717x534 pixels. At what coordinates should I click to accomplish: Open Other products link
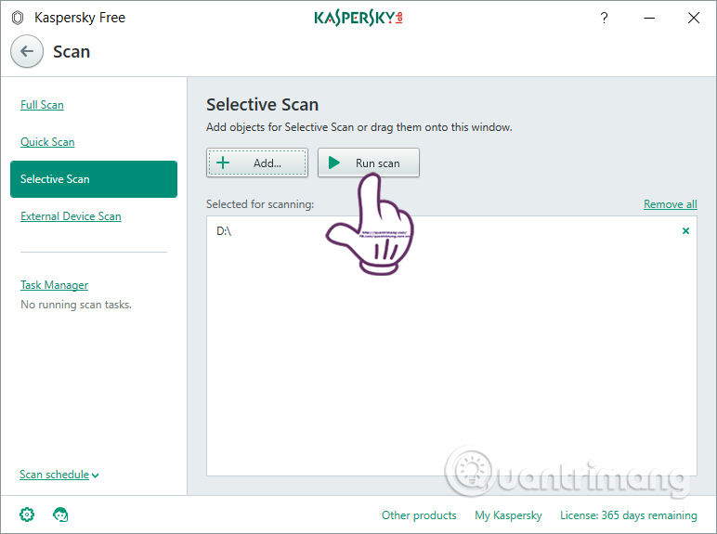pyautogui.click(x=419, y=515)
